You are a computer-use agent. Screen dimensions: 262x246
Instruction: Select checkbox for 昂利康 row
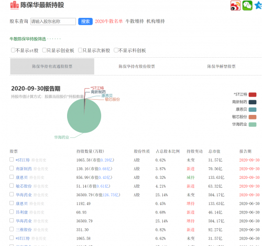[x=12, y=212]
